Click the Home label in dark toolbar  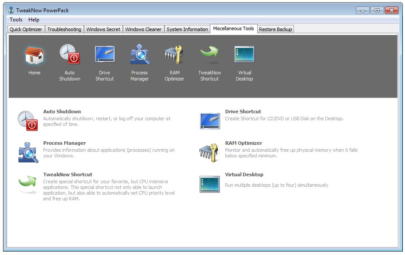coord(35,73)
